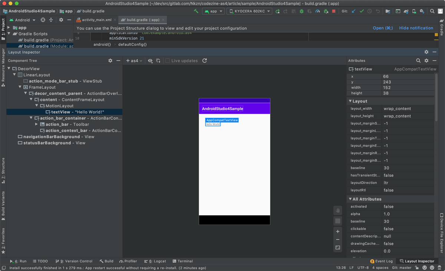Open Component Tree gear settings
This screenshot has width=445, height=271.
pyautogui.click(x=110, y=60)
